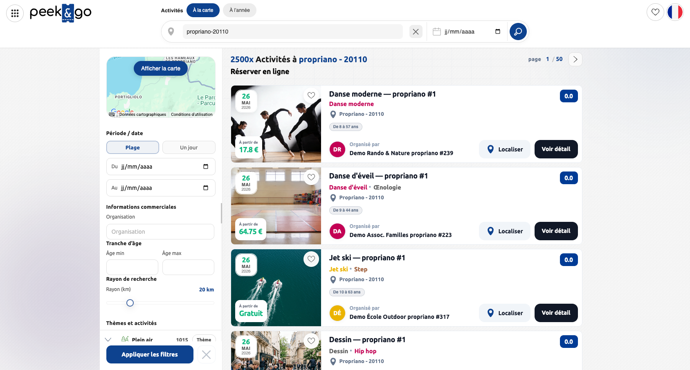Apply filters with Appliquer les filtres
Screen dimensions: 690x370
pyautogui.click(x=150, y=354)
